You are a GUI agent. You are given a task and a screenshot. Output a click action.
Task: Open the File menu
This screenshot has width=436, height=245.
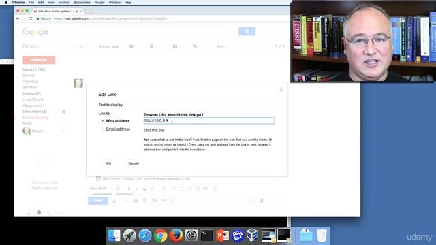(x=31, y=3)
